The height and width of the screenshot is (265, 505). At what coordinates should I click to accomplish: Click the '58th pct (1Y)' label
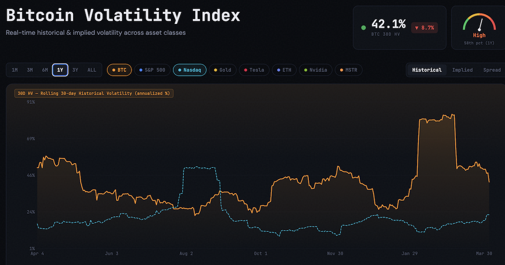click(479, 43)
